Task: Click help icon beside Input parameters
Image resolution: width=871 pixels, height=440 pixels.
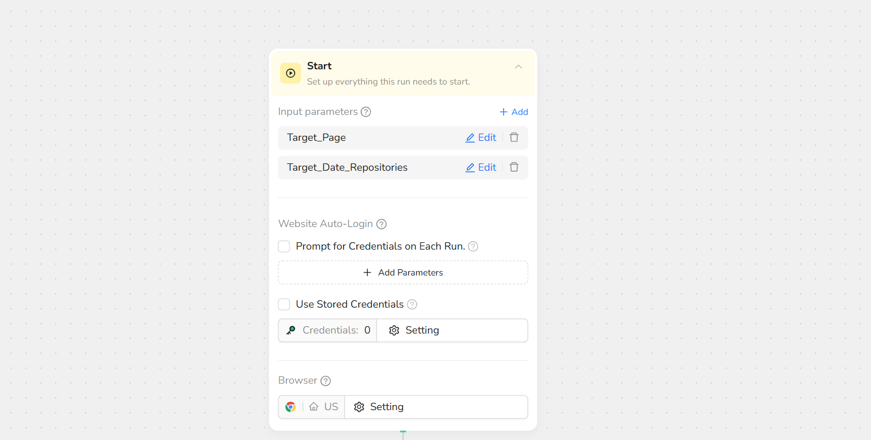Action: [366, 112]
